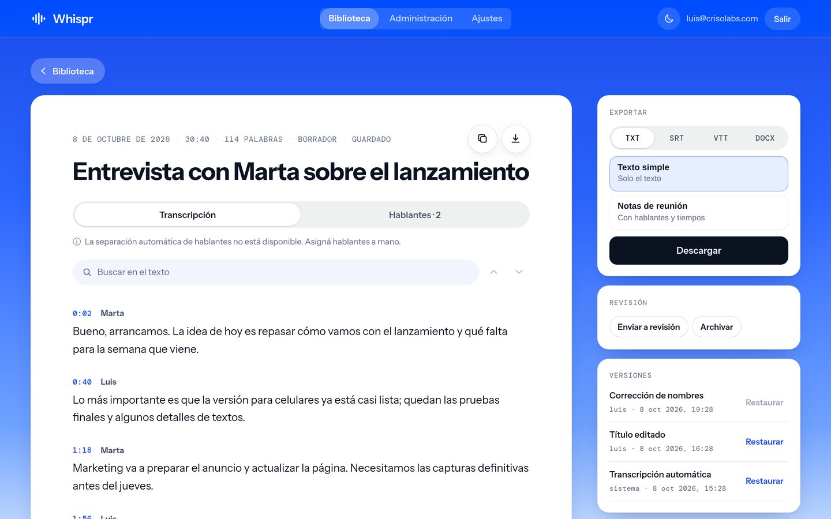Image resolution: width=831 pixels, height=519 pixels.
Task: Click the 0:40 timestamp
Action: coord(82,382)
